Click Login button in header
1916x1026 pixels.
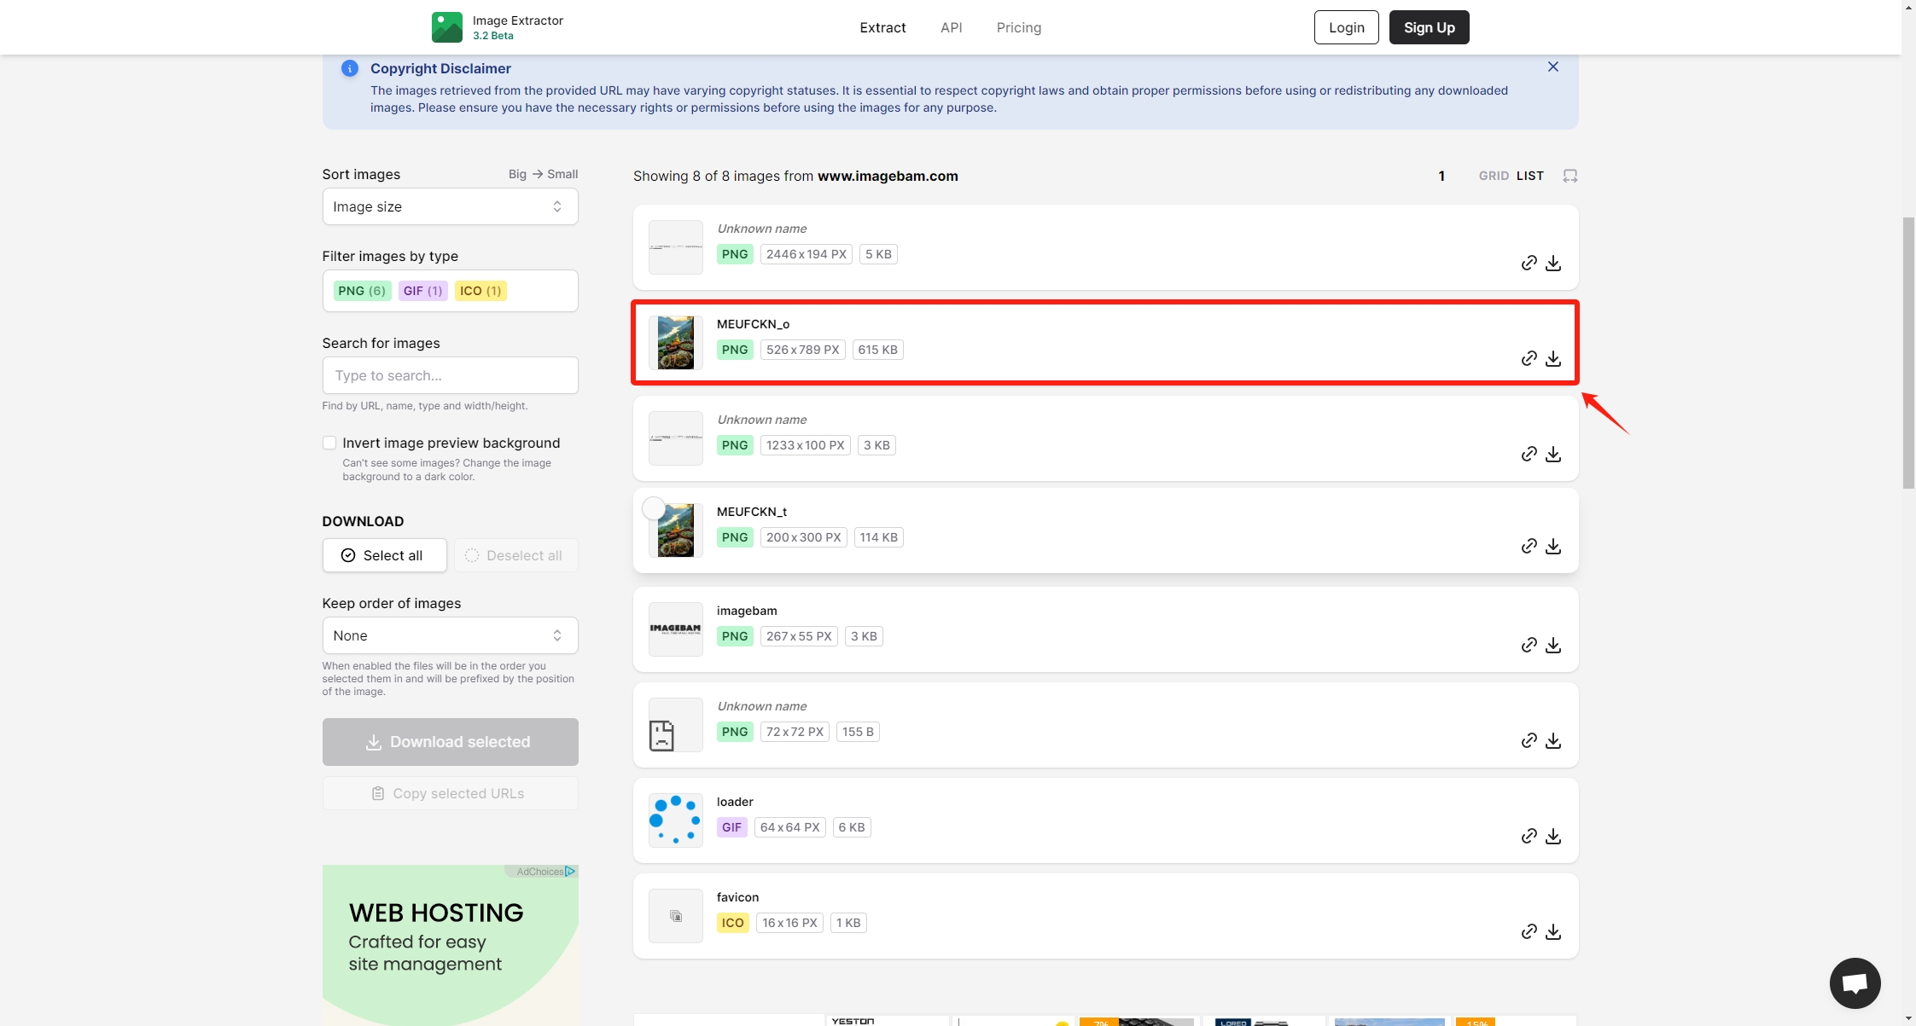[1346, 26]
